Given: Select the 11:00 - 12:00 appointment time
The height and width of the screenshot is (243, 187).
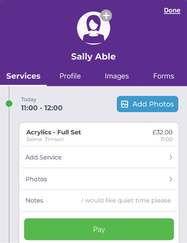Looking at the screenshot, I should (x=42, y=108).
